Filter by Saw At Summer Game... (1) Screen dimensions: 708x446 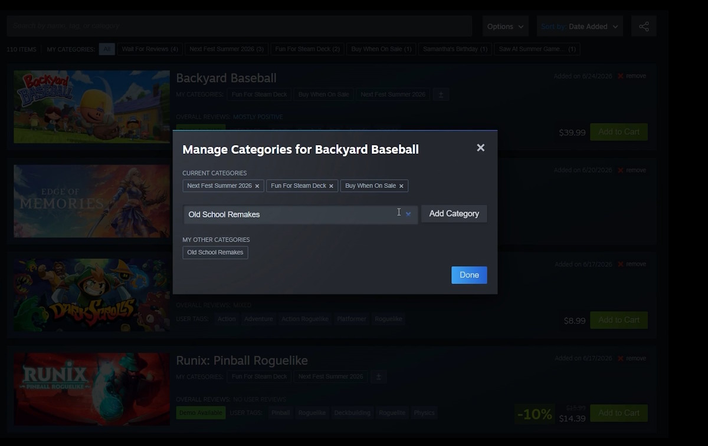point(537,49)
